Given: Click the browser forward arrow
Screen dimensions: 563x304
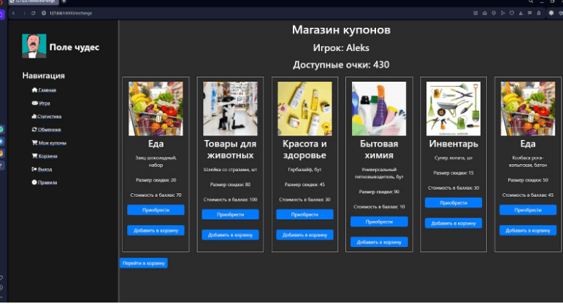Looking at the screenshot, I should tap(24, 13).
